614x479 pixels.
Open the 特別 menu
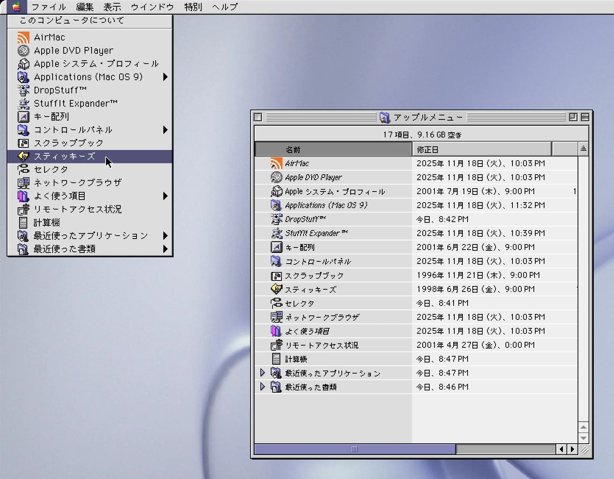(193, 7)
